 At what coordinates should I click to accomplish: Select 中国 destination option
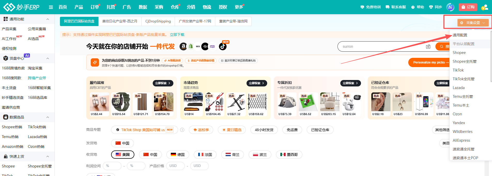(x=150, y=155)
